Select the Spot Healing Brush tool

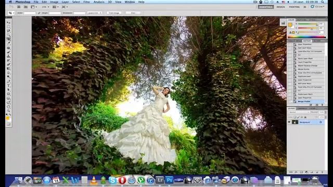coord(8,48)
